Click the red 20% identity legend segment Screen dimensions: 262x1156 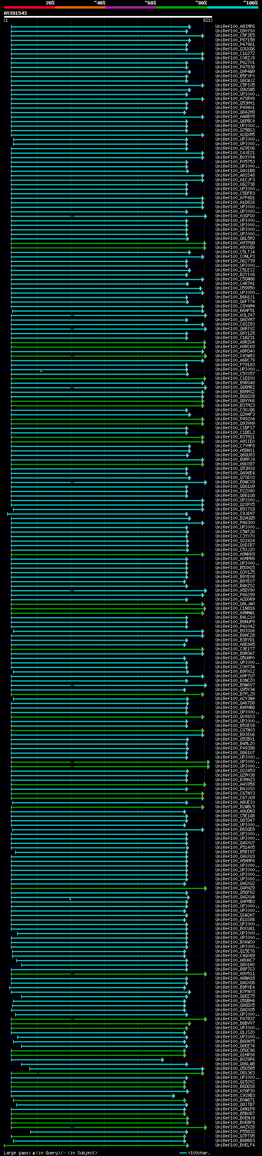[29, 7]
